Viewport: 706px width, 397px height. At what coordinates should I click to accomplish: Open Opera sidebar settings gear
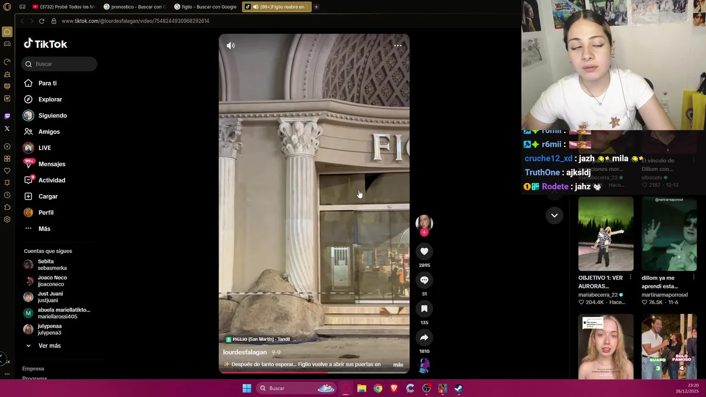[x=7, y=219]
